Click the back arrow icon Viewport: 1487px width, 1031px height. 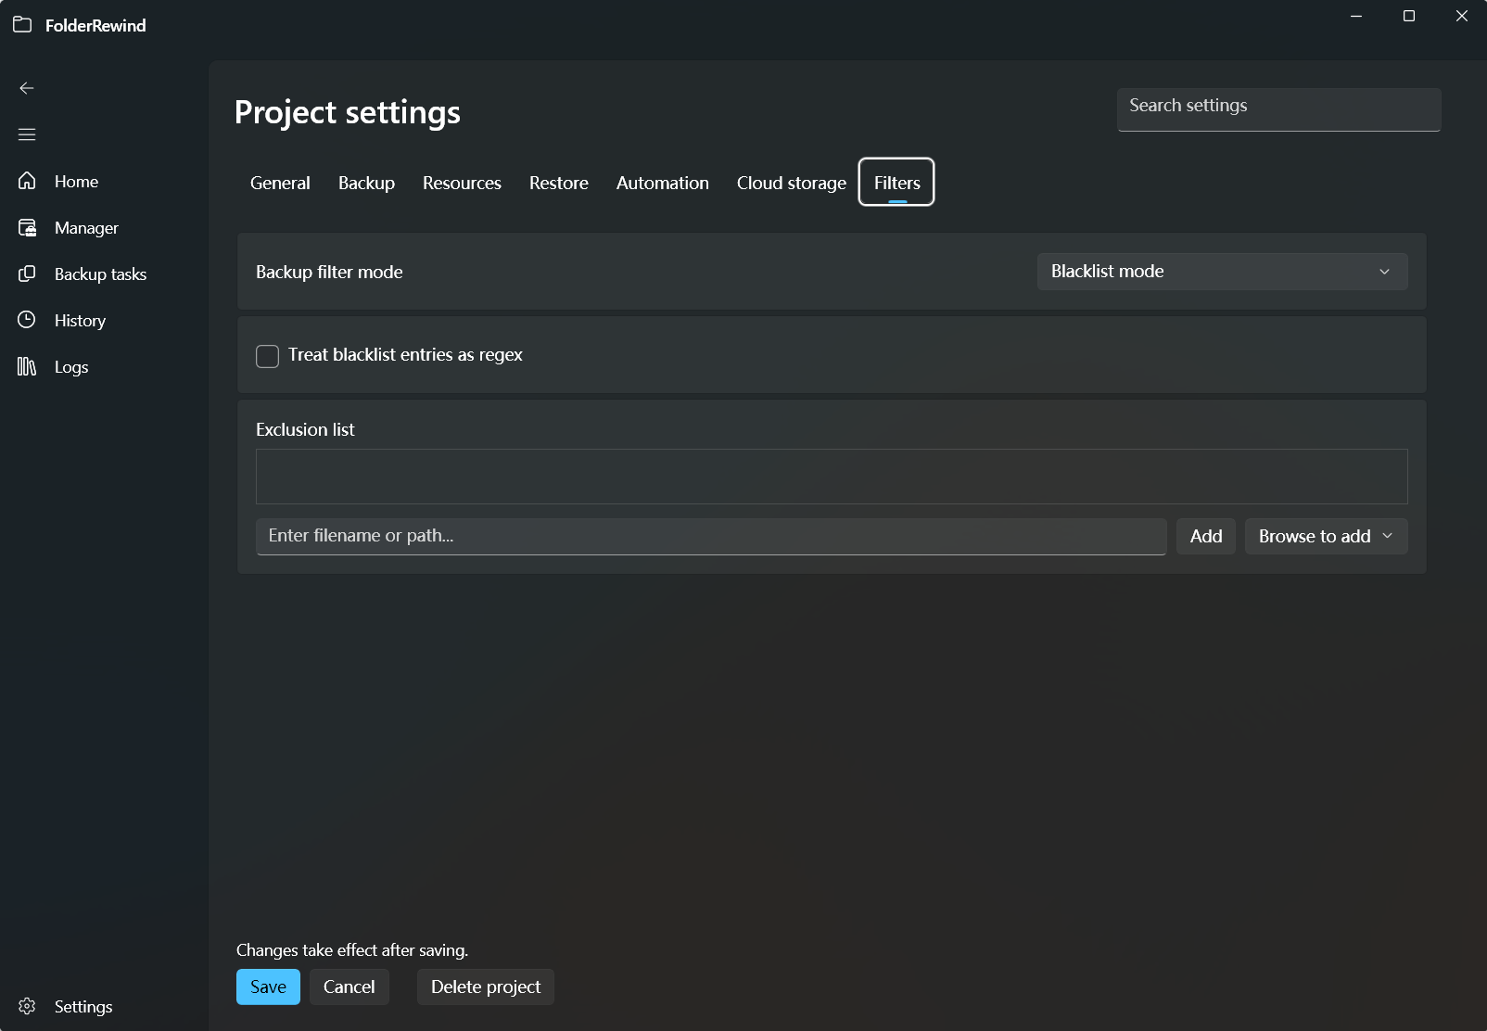point(27,88)
